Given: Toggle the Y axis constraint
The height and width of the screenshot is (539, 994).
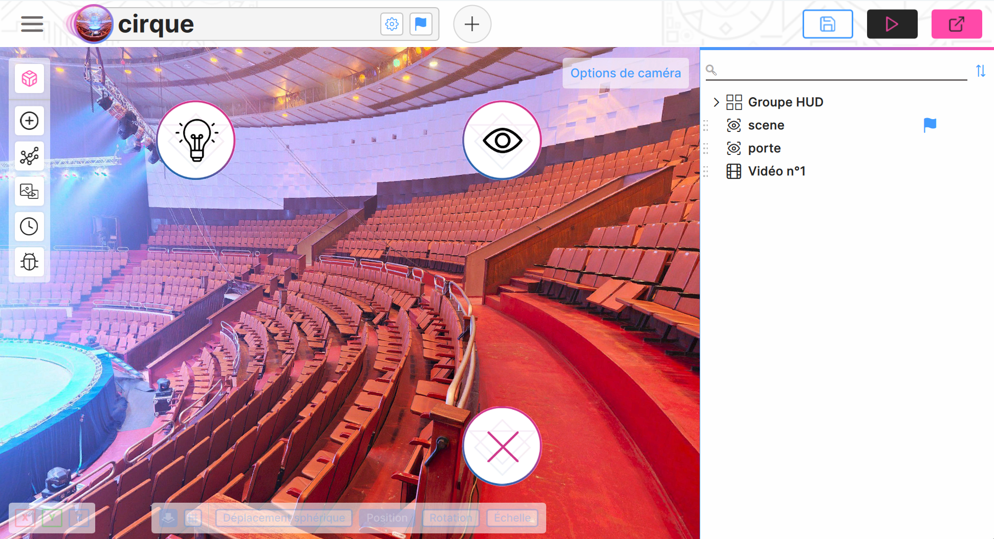Looking at the screenshot, I should (x=52, y=518).
